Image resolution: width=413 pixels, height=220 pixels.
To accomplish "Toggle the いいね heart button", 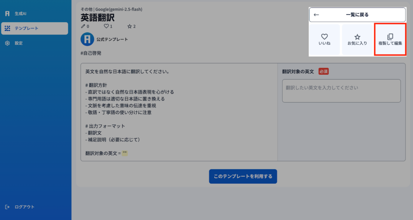I will click(x=324, y=40).
